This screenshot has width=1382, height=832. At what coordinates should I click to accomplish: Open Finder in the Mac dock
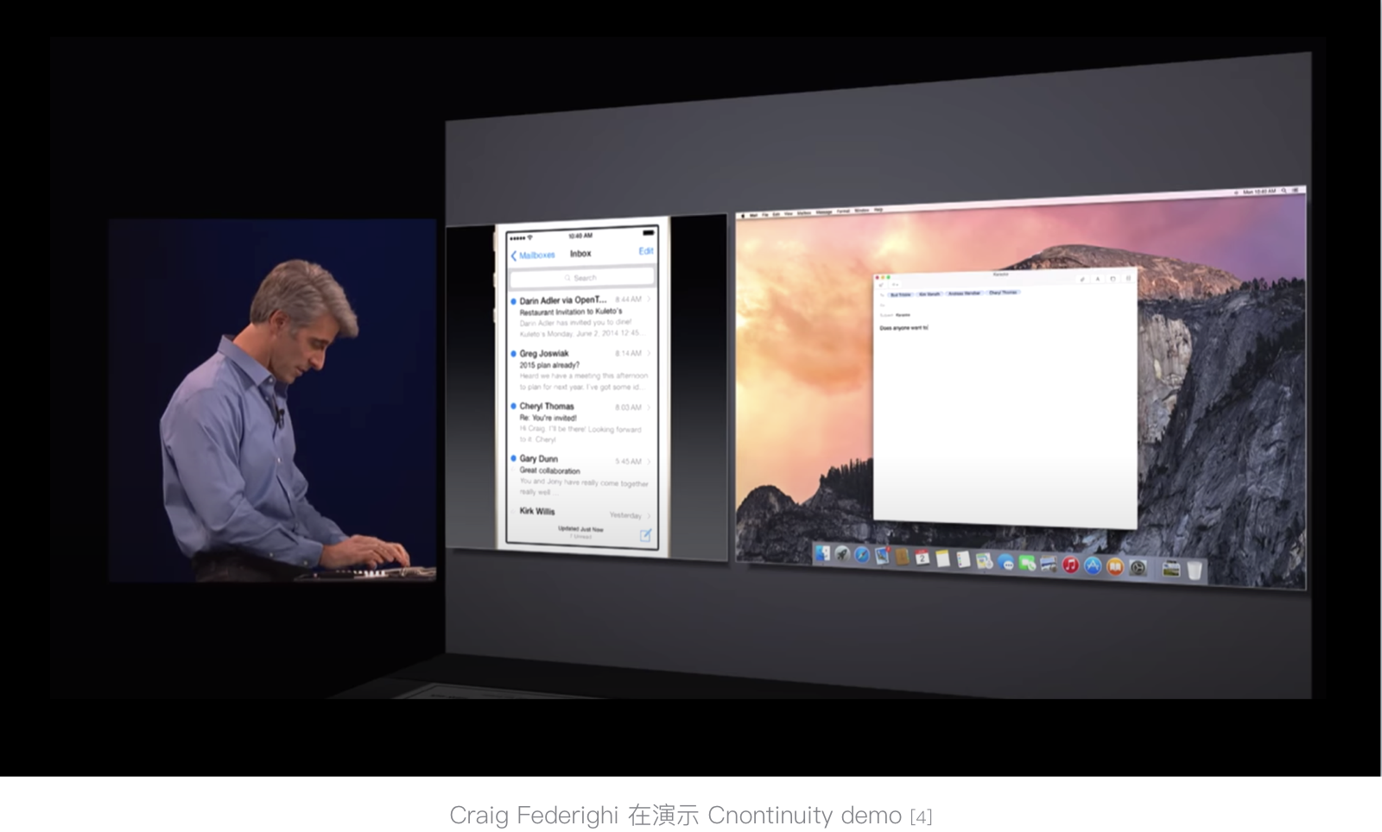point(821,553)
